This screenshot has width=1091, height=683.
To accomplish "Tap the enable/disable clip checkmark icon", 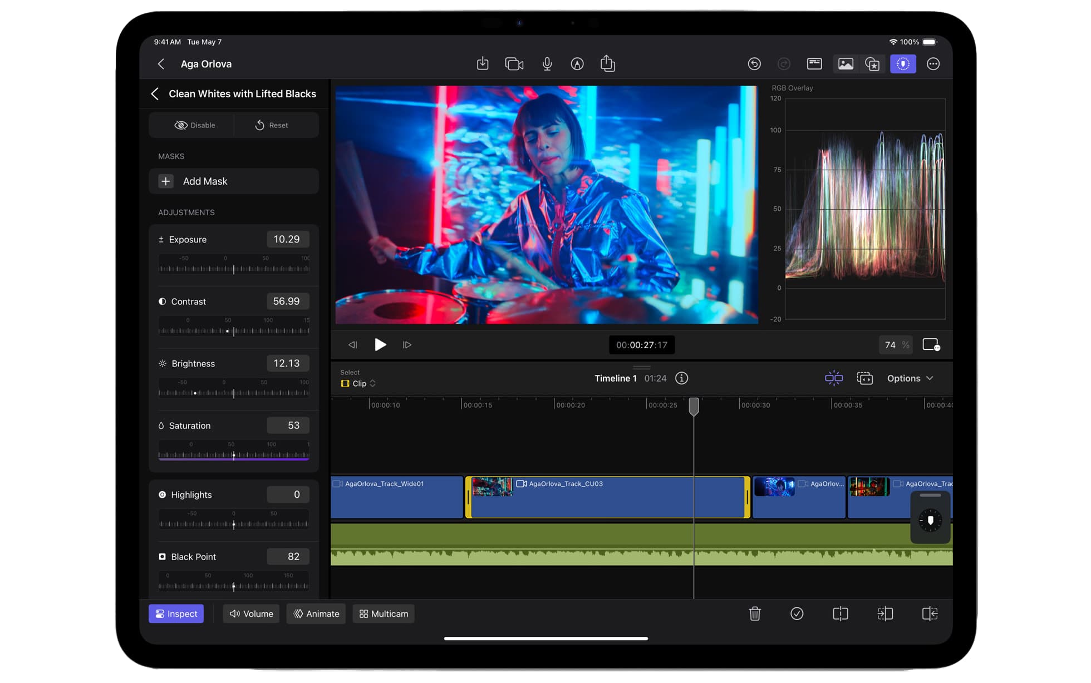I will (797, 613).
